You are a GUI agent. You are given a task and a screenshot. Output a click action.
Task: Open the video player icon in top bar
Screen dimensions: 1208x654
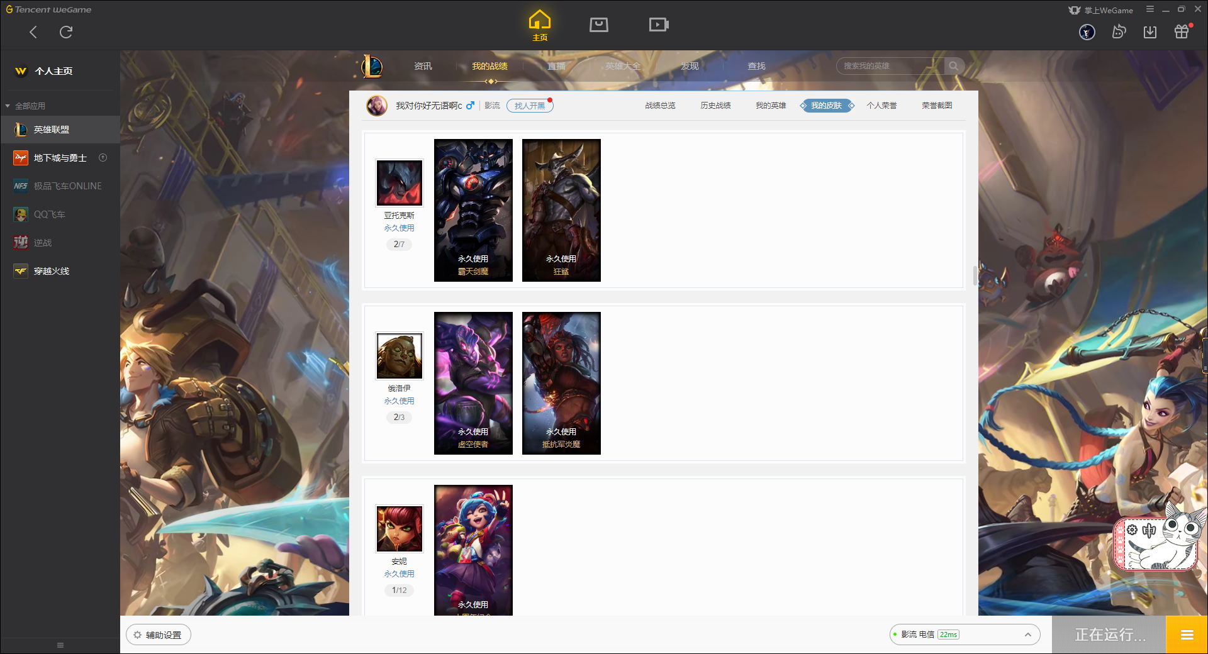(x=659, y=25)
